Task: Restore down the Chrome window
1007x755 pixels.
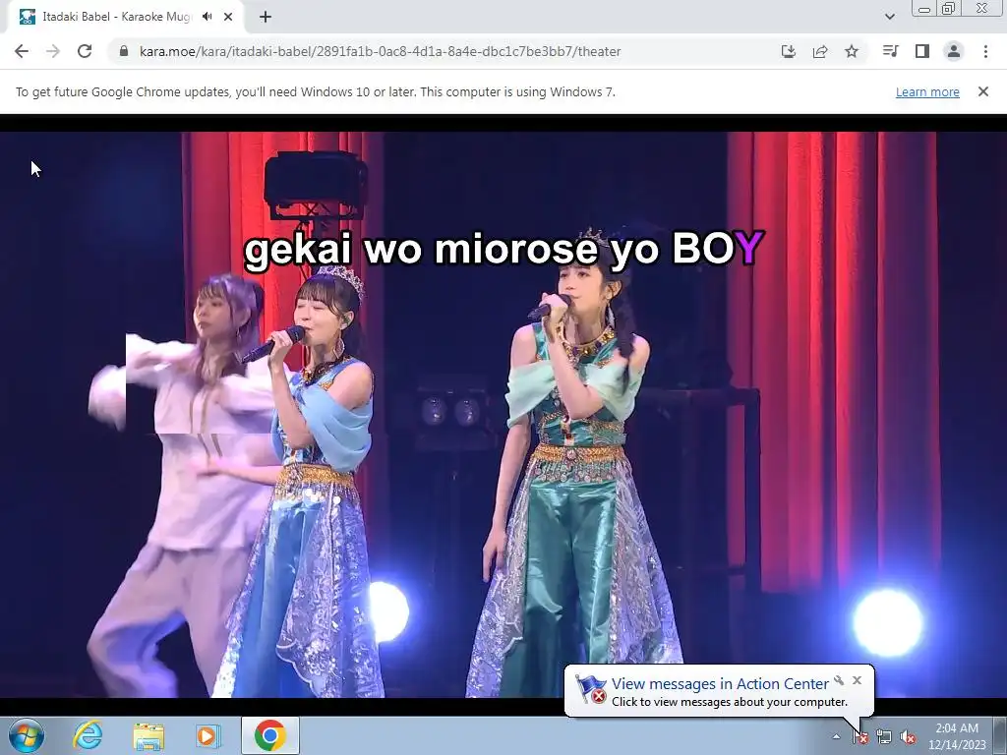Action: tap(948, 8)
